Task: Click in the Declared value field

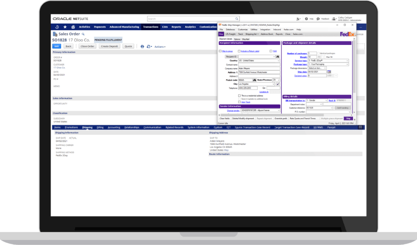Action: pos(317,76)
